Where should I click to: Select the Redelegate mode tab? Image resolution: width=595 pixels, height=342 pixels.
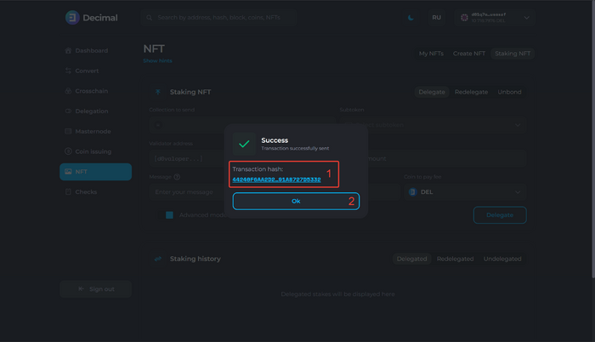[471, 92]
